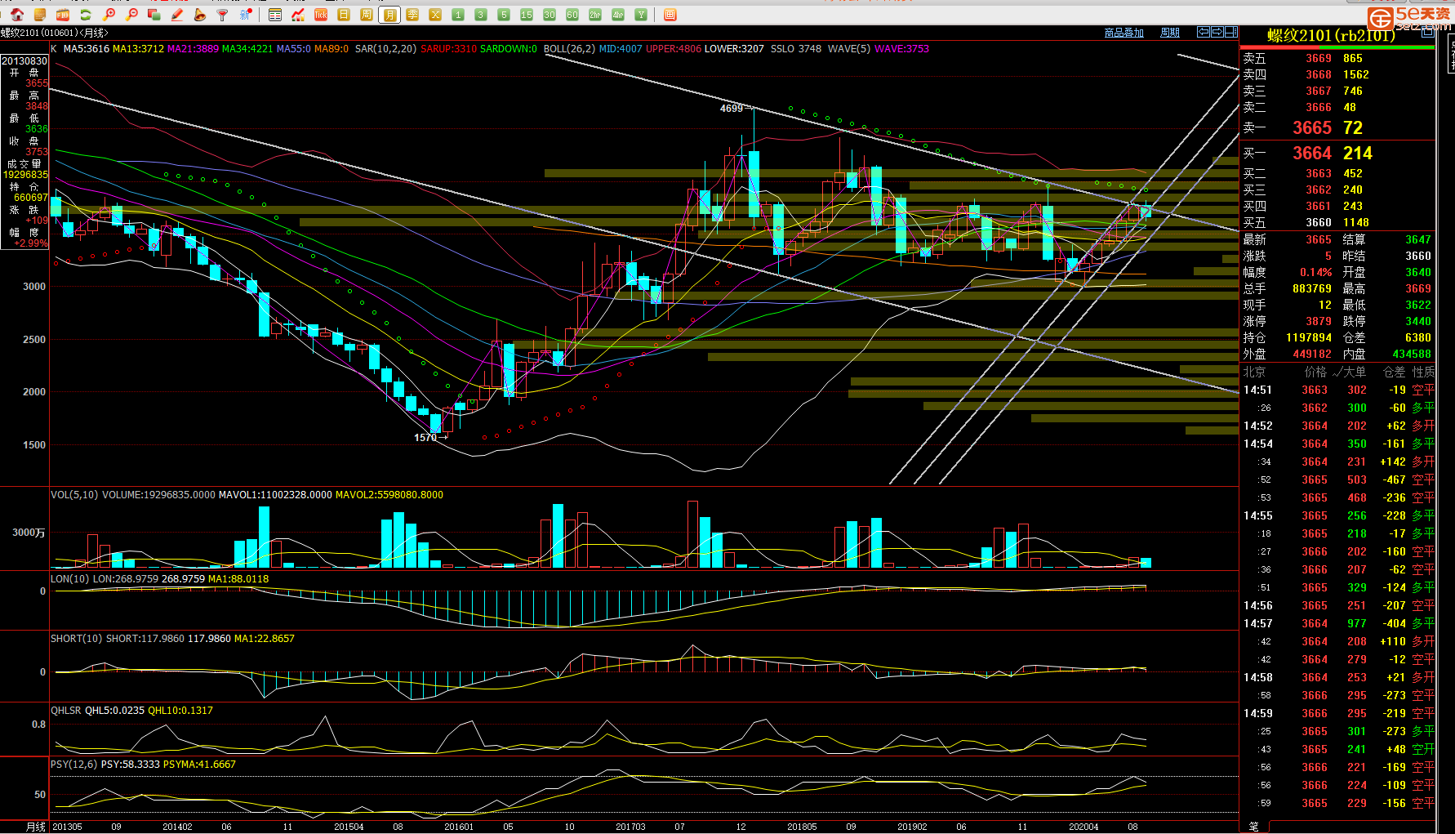The width and height of the screenshot is (1455, 834).
Task: Click SAR(10,2,20) indicator label
Action: click(x=385, y=49)
